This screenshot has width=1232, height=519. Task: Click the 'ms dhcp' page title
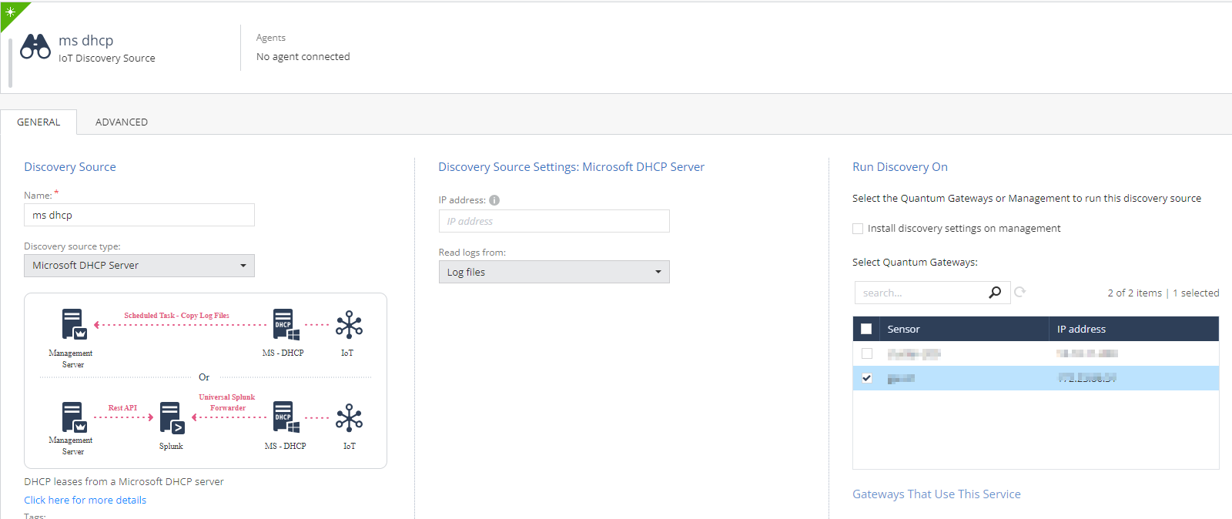86,40
